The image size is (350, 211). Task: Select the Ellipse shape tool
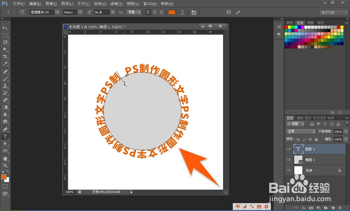tap(5, 151)
